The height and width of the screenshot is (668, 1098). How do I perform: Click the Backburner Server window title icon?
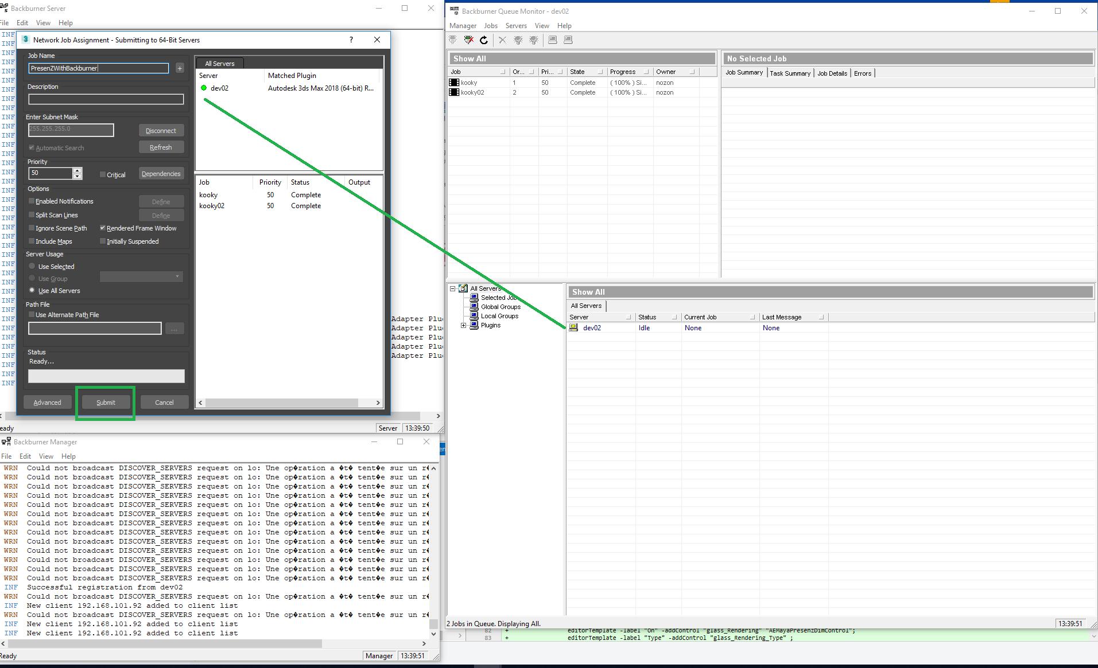(5, 8)
